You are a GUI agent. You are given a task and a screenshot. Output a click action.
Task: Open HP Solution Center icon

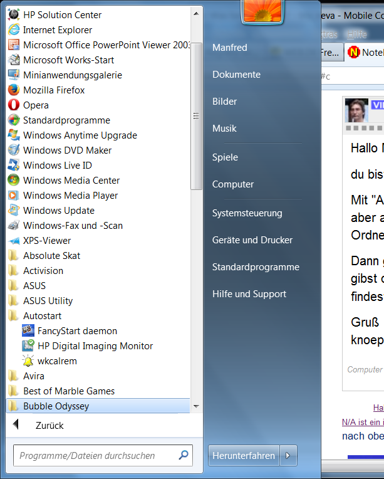pyautogui.click(x=14, y=14)
